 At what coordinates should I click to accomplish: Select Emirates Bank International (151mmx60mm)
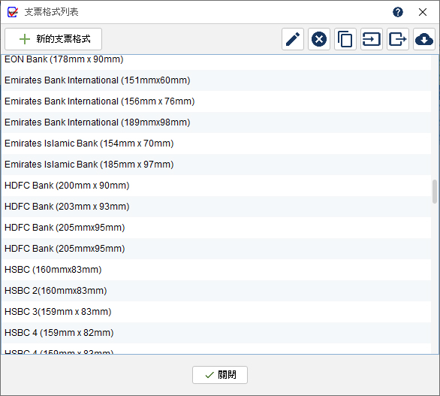tap(216, 80)
